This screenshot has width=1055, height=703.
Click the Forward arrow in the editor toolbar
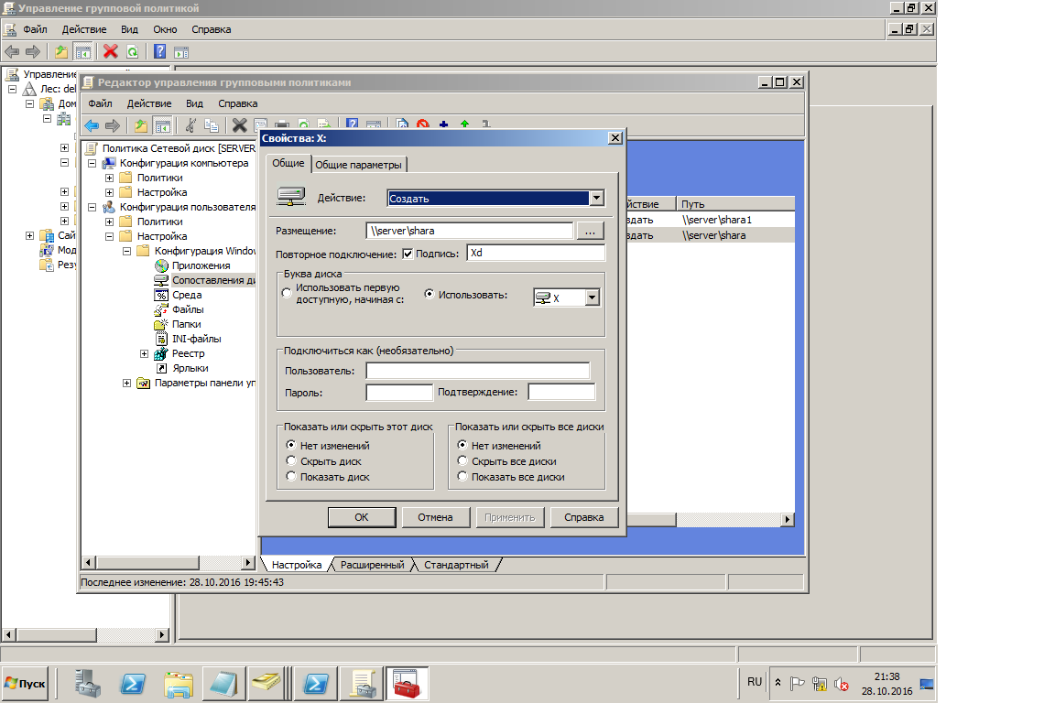[x=113, y=125]
